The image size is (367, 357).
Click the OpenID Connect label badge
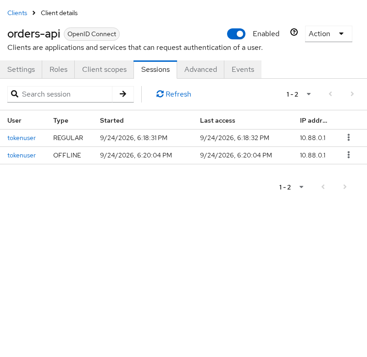(92, 34)
